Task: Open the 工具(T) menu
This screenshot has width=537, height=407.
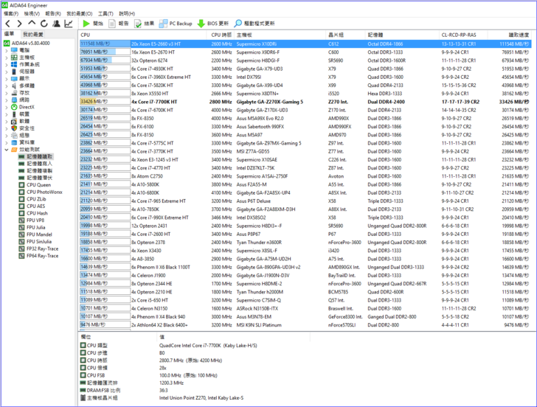Action: (105, 13)
